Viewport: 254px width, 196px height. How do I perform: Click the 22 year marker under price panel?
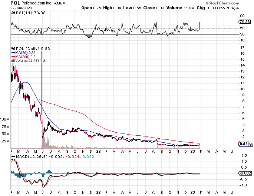pos(99,151)
